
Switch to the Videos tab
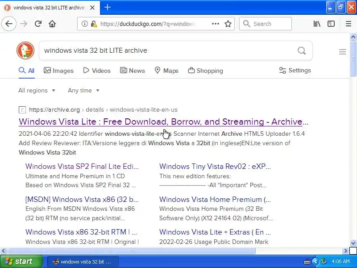click(97, 71)
